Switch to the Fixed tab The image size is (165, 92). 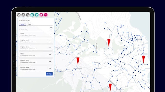[x=30, y=24]
